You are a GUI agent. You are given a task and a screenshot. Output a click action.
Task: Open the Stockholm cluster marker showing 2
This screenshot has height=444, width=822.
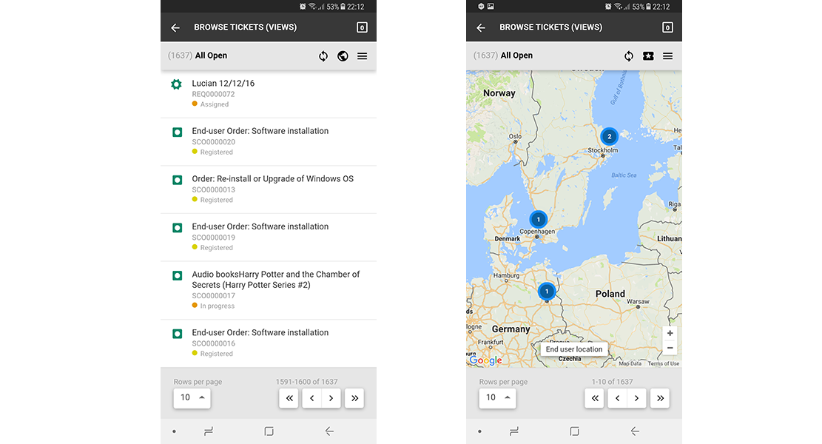click(x=609, y=136)
